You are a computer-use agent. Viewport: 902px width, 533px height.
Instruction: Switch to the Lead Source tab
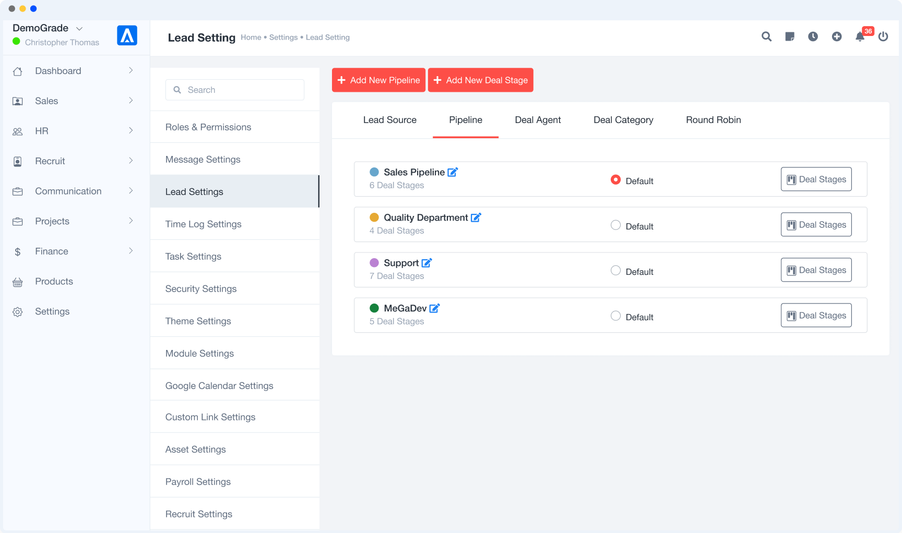[390, 120]
